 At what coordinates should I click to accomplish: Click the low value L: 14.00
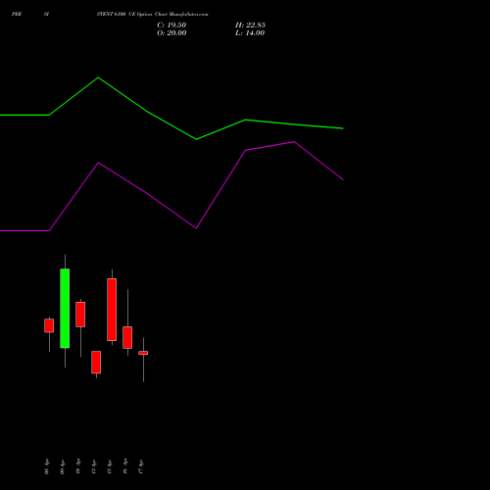[250, 33]
